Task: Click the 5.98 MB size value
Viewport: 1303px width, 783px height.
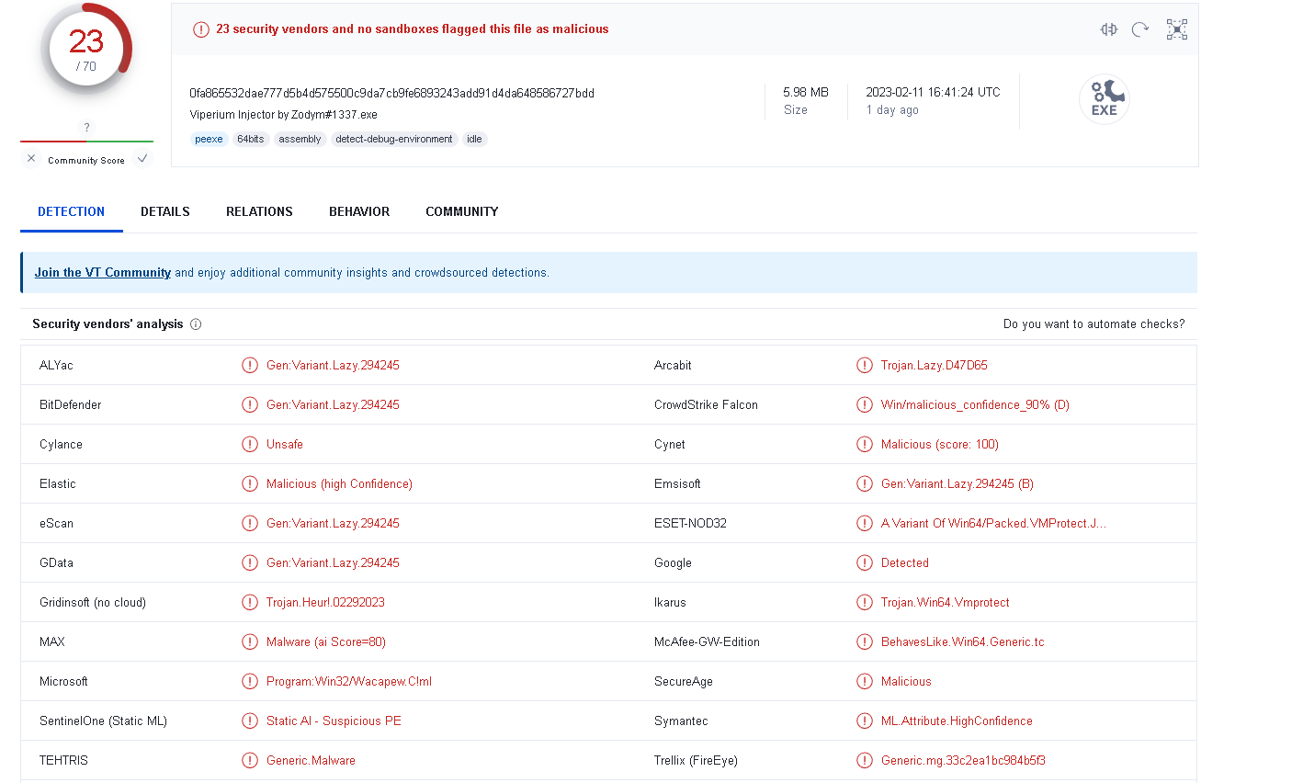Action: (x=806, y=92)
